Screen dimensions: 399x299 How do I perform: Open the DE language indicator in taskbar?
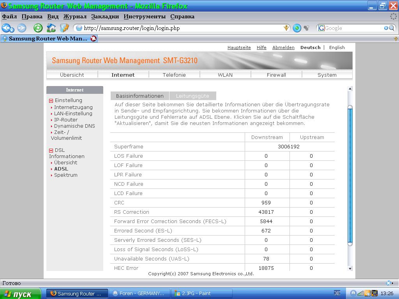(x=337, y=293)
